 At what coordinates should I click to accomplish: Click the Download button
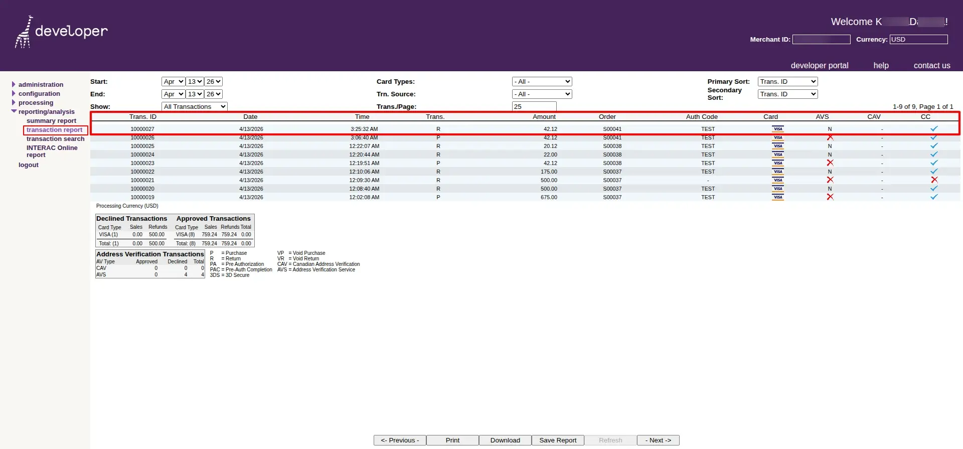point(505,440)
